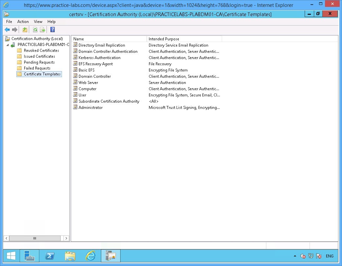Click the Export List toolbar icon
Viewport: 342px width, 266px height.
tap(43, 30)
